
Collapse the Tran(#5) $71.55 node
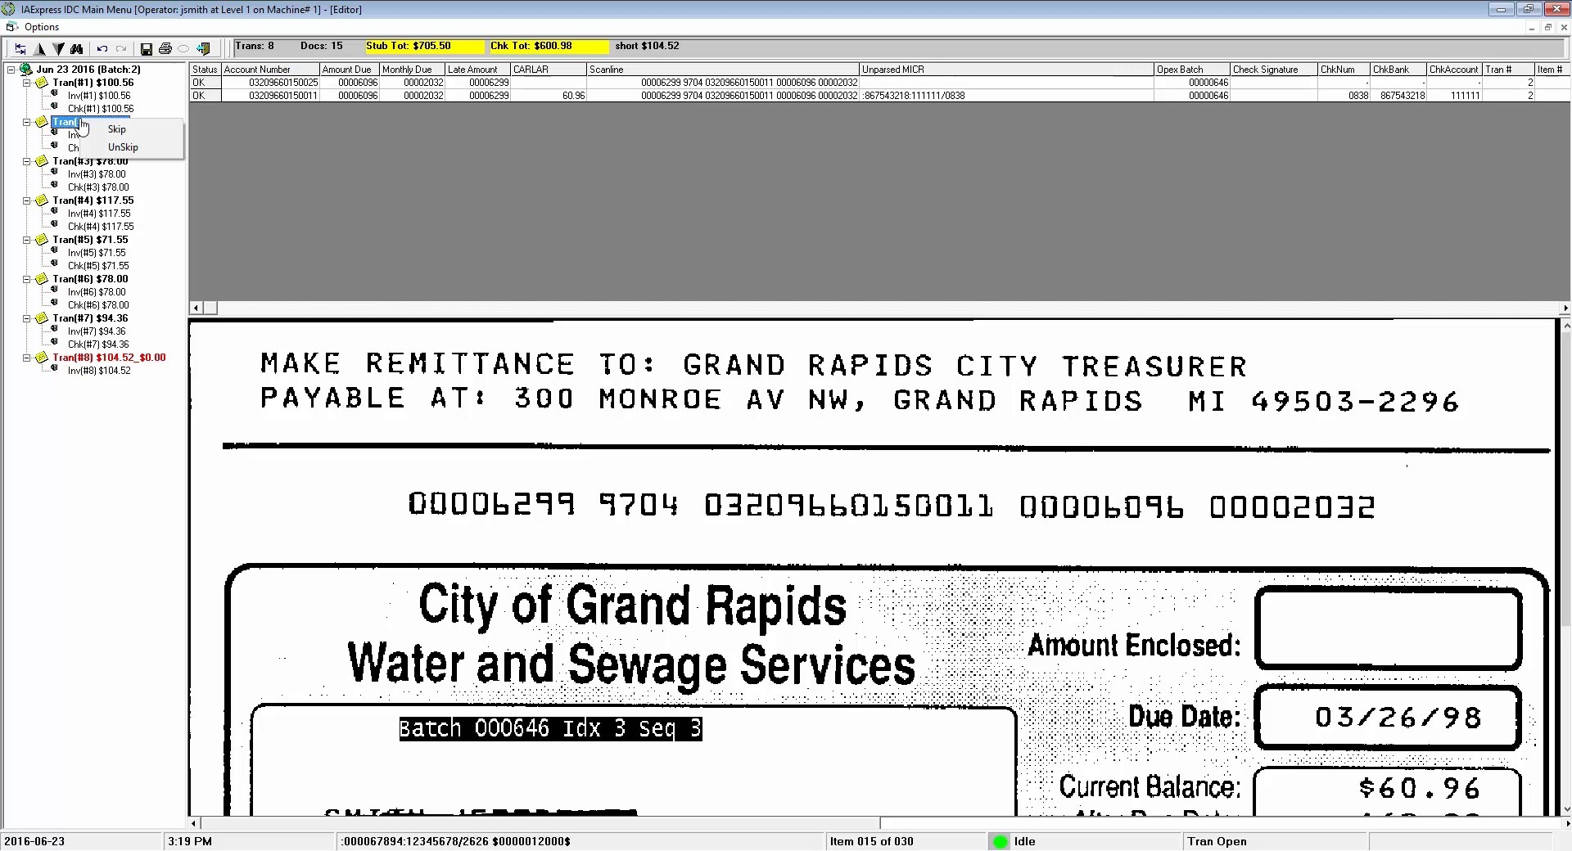coord(27,240)
